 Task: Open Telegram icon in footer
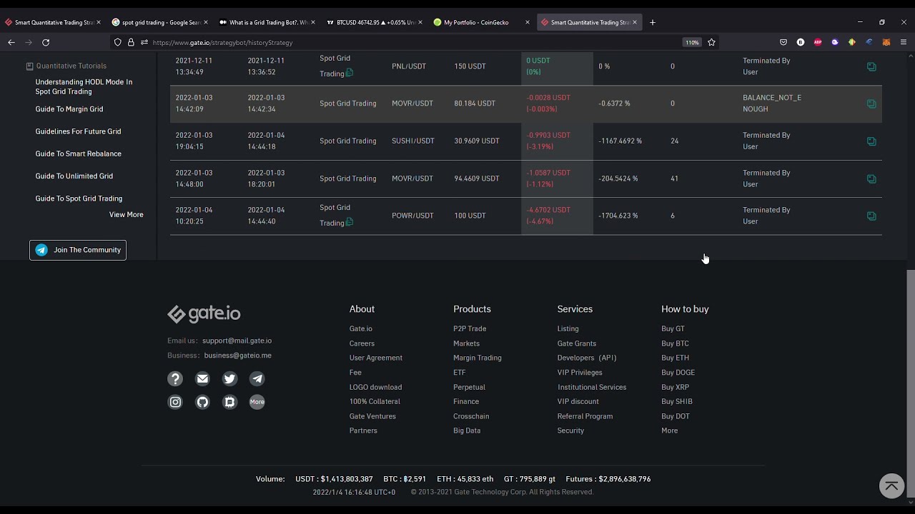point(257,379)
